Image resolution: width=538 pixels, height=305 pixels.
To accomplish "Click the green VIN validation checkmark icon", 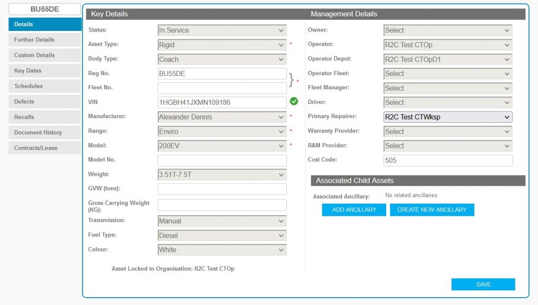I will click(294, 101).
